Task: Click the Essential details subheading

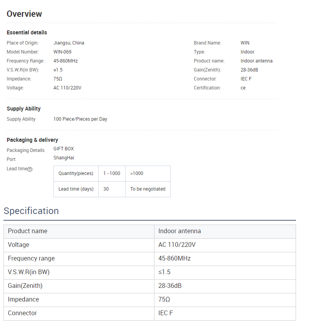Action: pyautogui.click(x=27, y=32)
